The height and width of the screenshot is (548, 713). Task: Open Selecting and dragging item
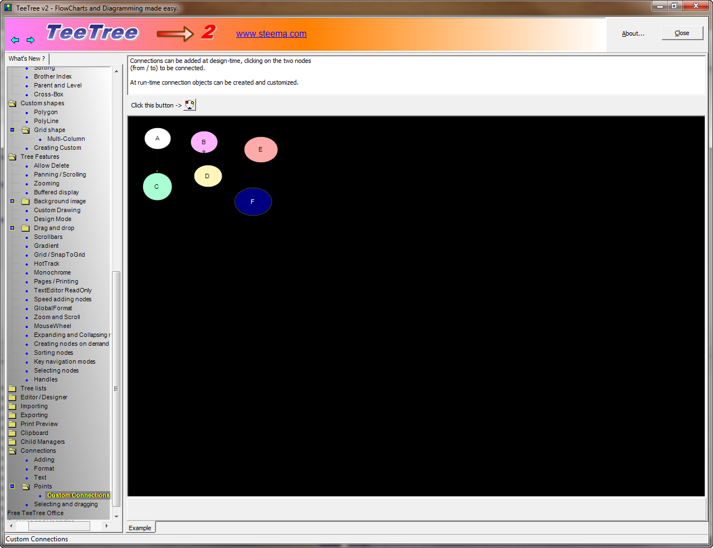pos(66,504)
